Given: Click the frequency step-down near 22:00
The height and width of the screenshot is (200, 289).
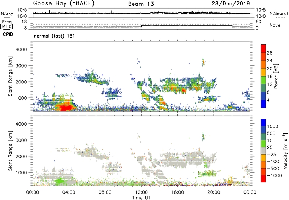Looking at the screenshot, I should 232,26.
